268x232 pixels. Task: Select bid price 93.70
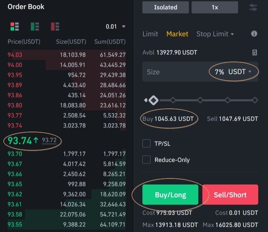click(x=15, y=154)
